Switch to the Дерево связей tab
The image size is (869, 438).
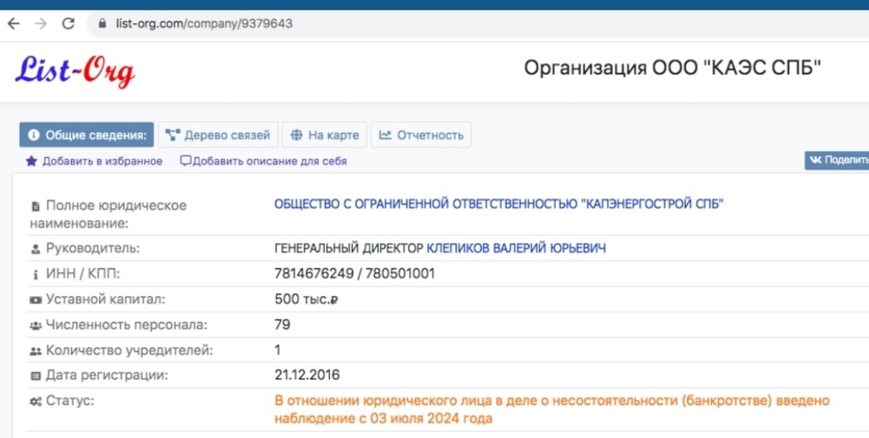tap(218, 136)
